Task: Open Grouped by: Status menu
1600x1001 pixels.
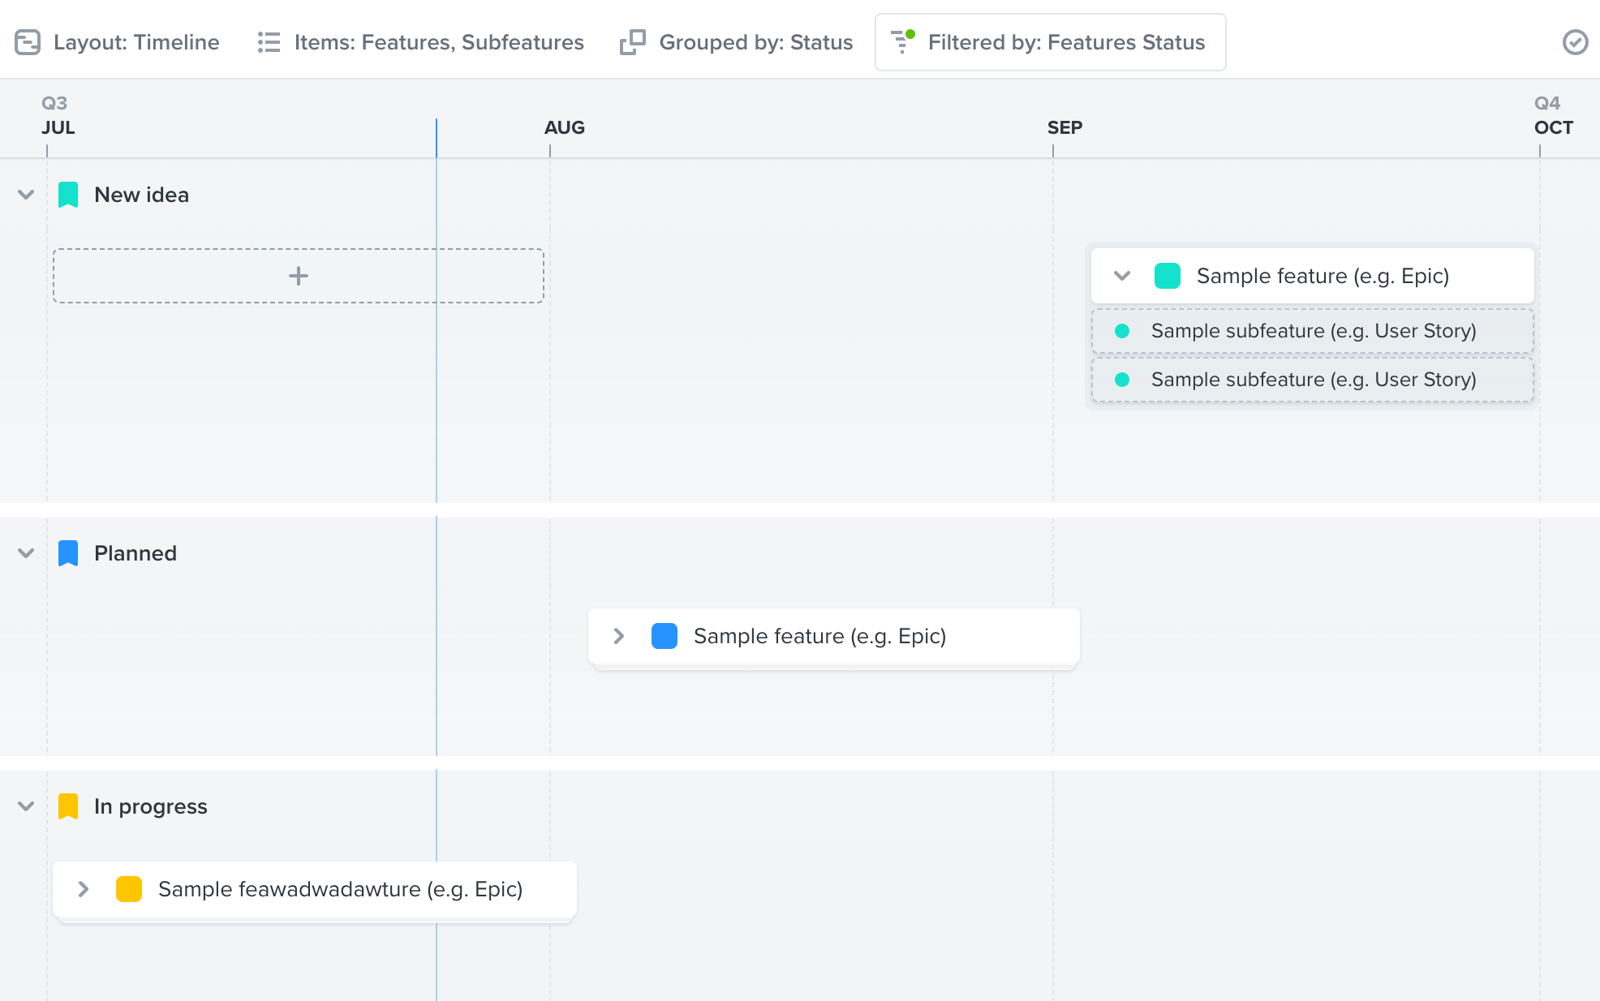Action: pos(755,42)
